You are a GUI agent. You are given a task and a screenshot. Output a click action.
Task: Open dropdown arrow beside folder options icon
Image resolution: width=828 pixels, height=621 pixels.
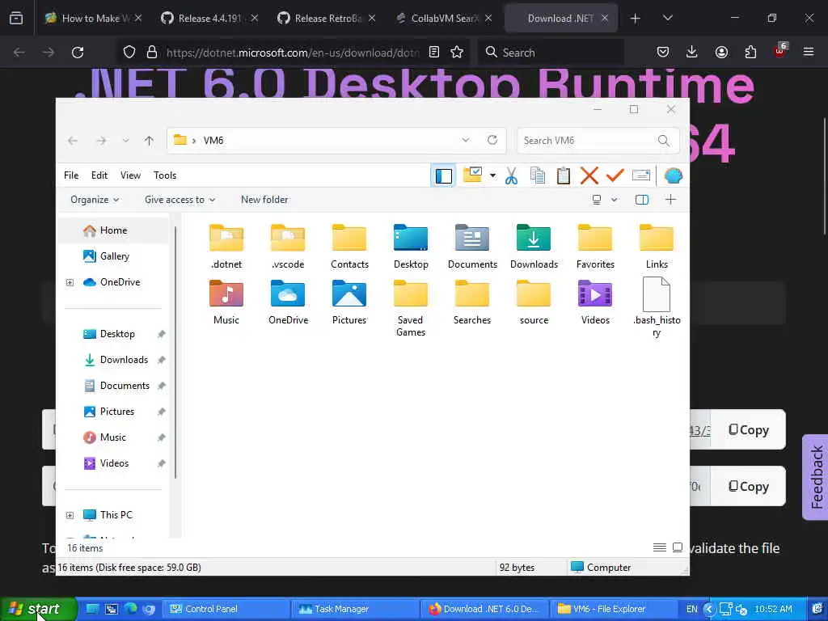click(x=492, y=175)
